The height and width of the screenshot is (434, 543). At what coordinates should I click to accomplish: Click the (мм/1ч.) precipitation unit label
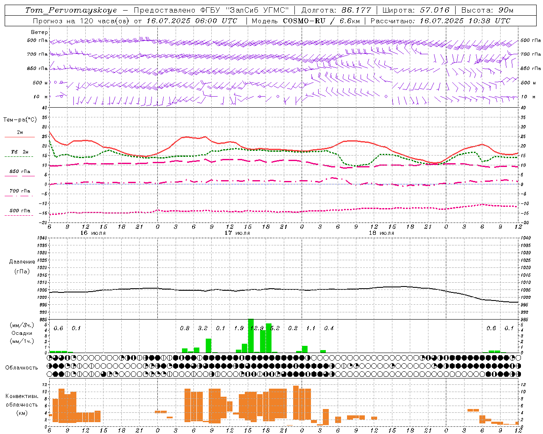22,341
